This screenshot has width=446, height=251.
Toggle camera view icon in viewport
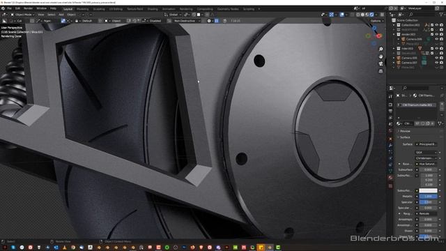point(381,63)
